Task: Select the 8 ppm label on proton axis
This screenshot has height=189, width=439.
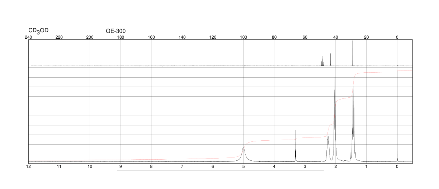Action: (151, 167)
